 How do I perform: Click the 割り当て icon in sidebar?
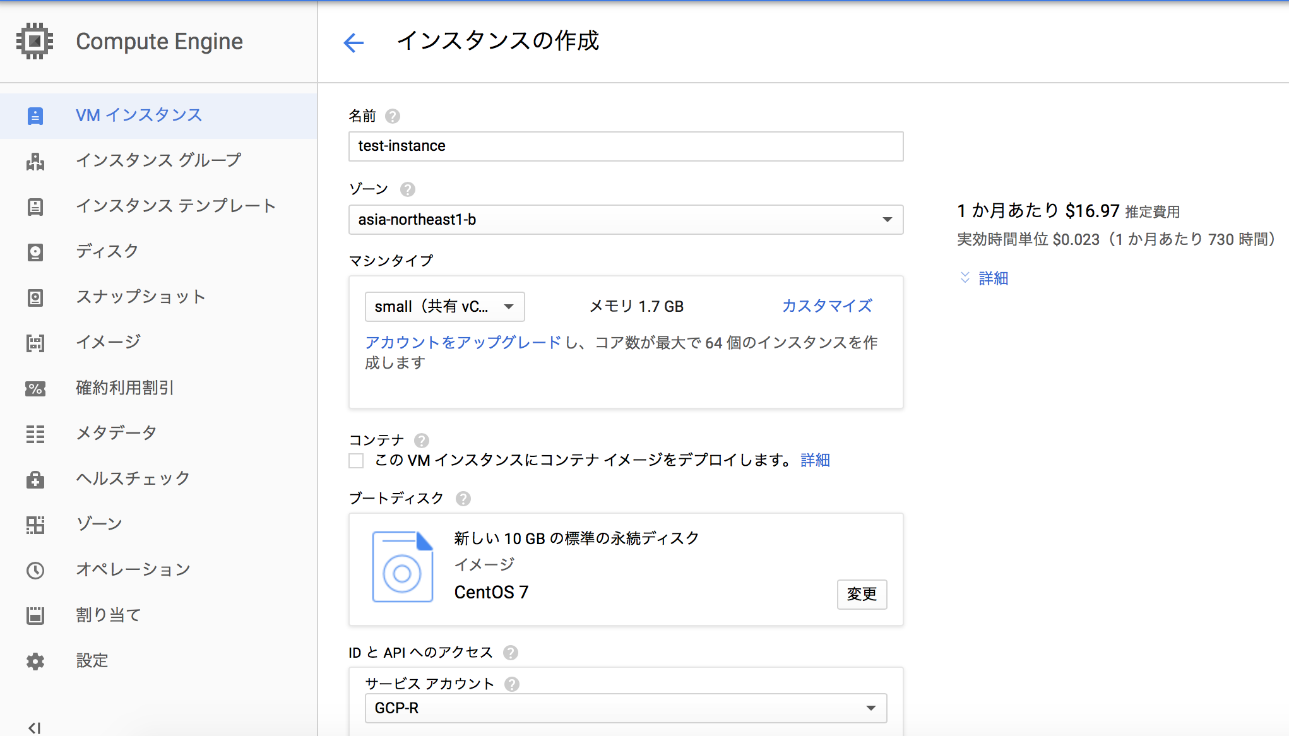[x=35, y=615]
